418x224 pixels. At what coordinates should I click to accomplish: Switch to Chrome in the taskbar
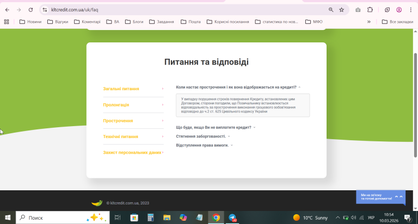click(216, 217)
